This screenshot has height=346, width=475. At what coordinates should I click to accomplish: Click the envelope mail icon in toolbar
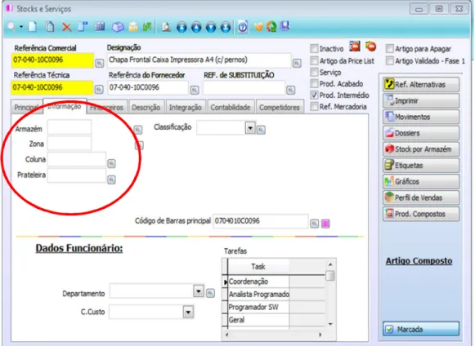point(133,27)
